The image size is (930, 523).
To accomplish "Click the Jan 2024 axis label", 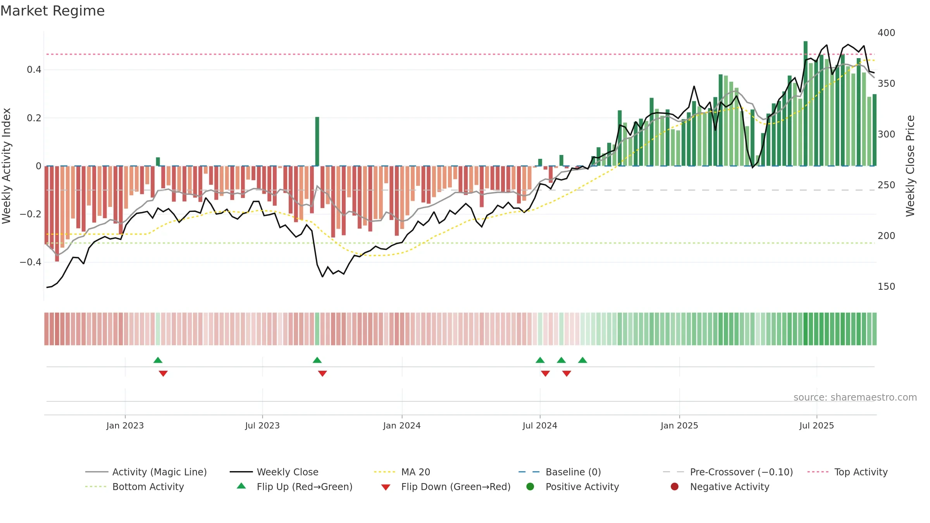I will tap(402, 425).
